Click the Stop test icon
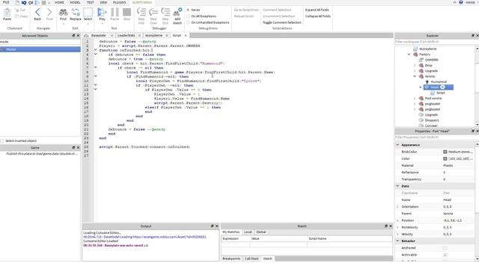The image size is (479, 269). 126,13
